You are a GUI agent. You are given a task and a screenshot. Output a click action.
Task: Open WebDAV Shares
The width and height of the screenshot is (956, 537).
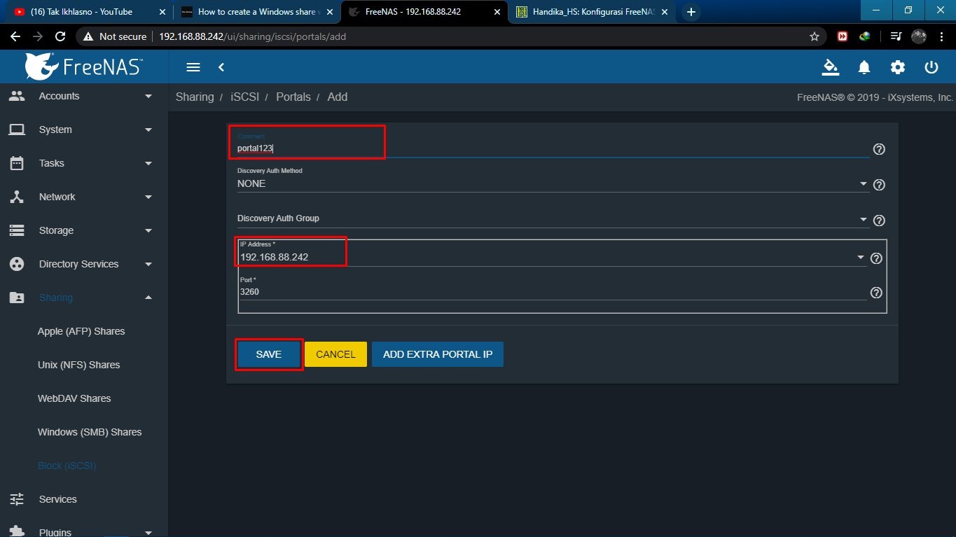[74, 398]
